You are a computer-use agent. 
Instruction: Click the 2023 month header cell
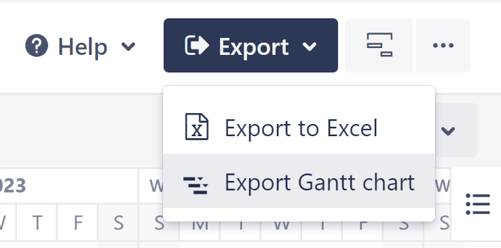click(69, 186)
